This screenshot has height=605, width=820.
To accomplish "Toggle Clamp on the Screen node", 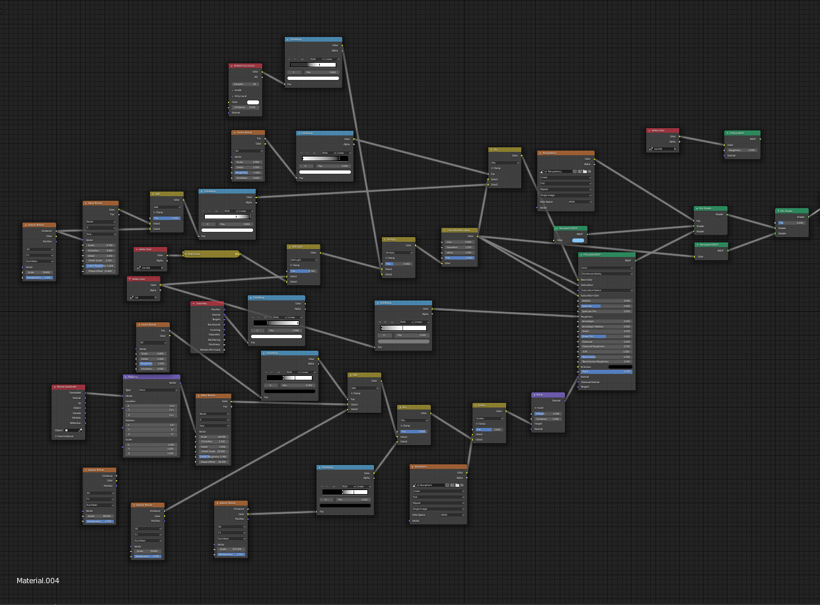I will (476, 424).
